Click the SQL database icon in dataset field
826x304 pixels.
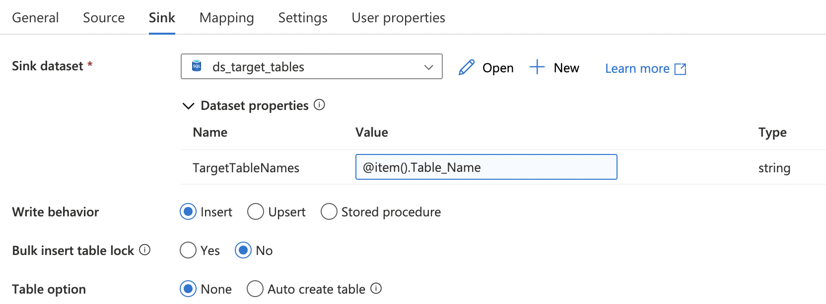[x=197, y=66]
